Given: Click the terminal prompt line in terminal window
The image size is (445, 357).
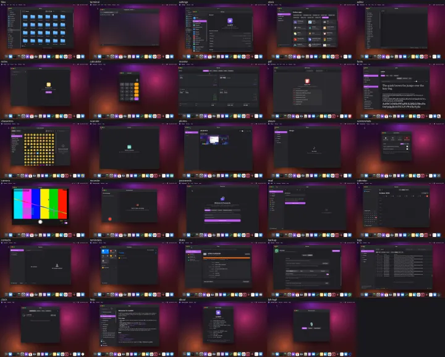Looking at the screenshot, I should tap(108, 15).
